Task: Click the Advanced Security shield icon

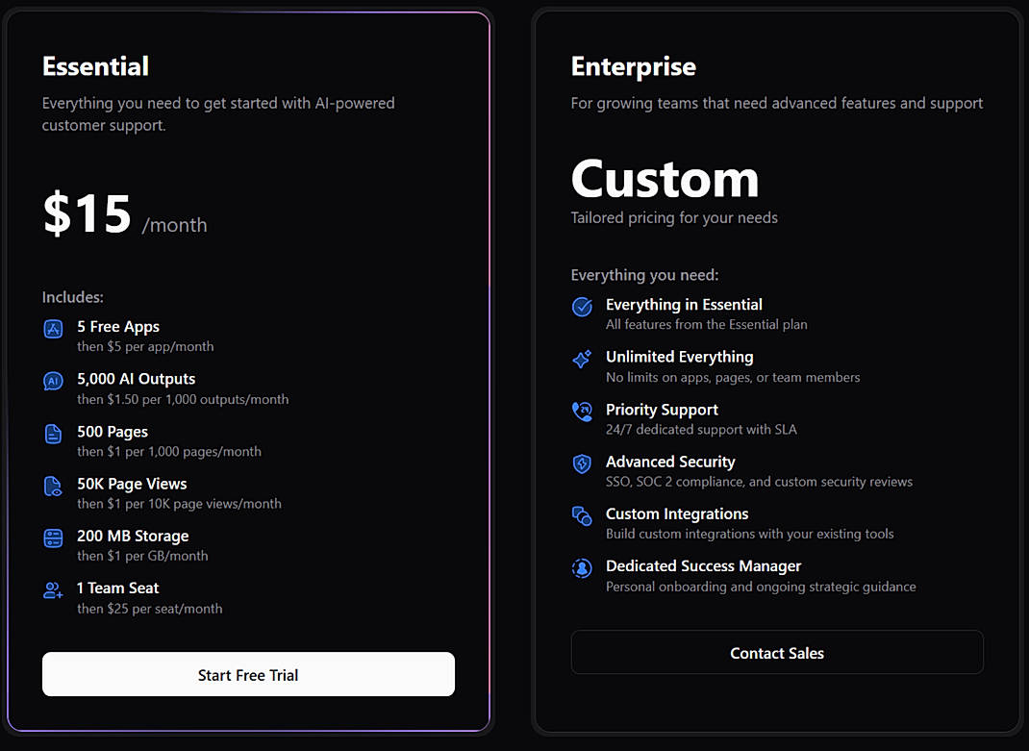Action: click(581, 463)
